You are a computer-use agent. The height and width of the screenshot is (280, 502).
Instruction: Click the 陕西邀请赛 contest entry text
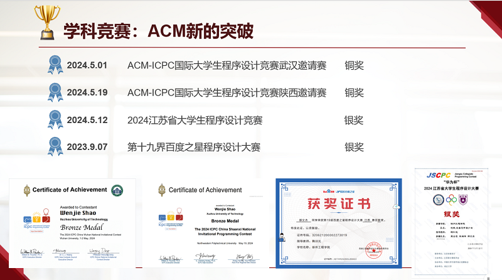click(227, 93)
